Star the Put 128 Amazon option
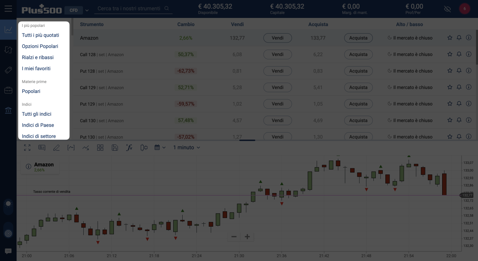The image size is (478, 261). click(x=450, y=71)
